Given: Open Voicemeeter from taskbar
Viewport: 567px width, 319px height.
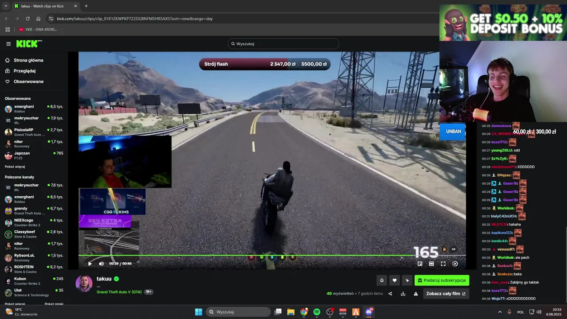Looking at the screenshot, I should tap(343, 312).
